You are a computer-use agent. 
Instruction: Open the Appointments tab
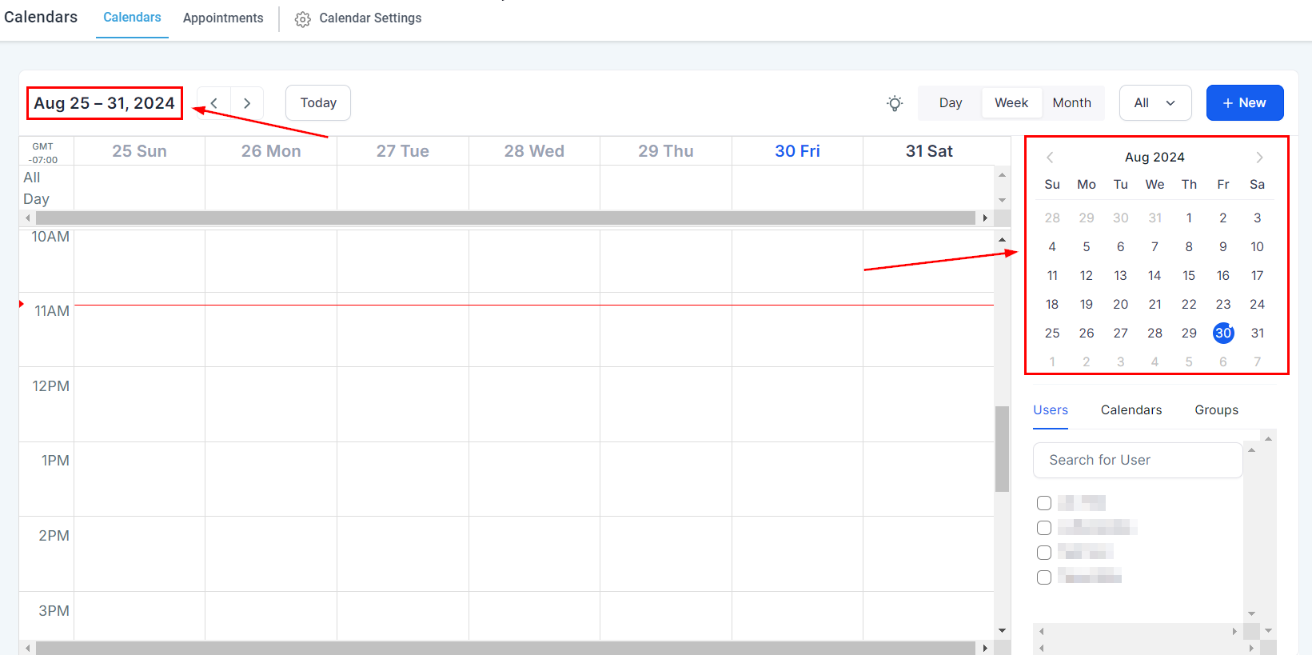(223, 18)
